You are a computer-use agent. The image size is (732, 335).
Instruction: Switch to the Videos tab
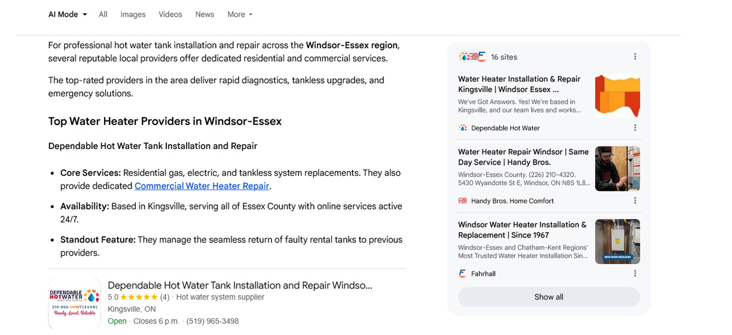[170, 14]
